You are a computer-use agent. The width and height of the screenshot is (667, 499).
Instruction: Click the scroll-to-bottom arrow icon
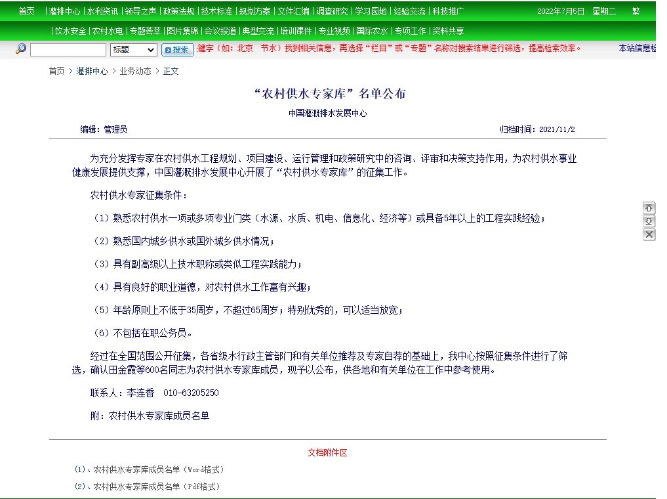(x=649, y=221)
